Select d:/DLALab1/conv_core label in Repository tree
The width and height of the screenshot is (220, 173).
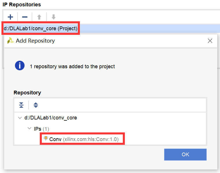pos(50,118)
